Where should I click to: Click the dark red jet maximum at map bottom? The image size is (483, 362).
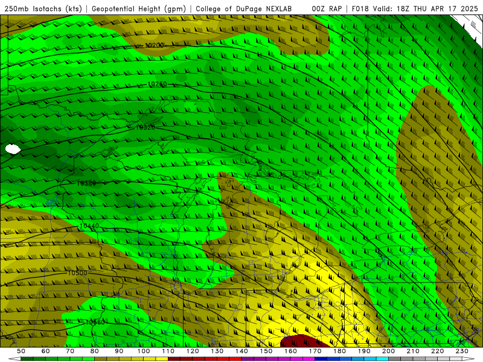click(304, 341)
